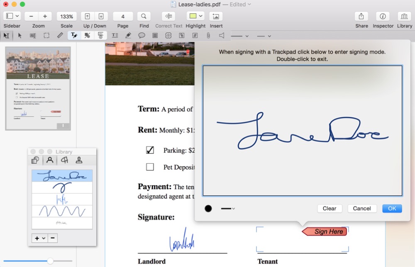Check the Pet Deposit checkbox

click(150, 167)
